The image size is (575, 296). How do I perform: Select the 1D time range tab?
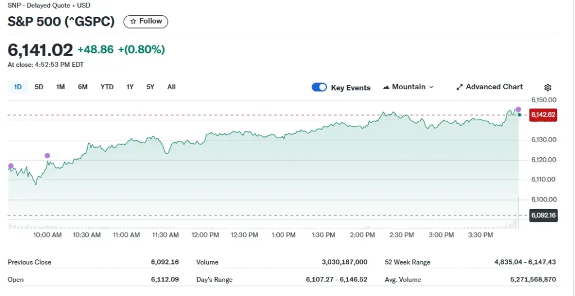(17, 87)
